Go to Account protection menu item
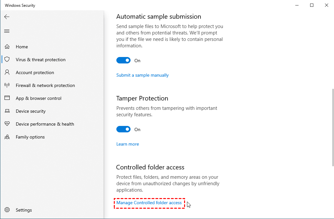Screen dimensions: 334x219 (x=35, y=72)
